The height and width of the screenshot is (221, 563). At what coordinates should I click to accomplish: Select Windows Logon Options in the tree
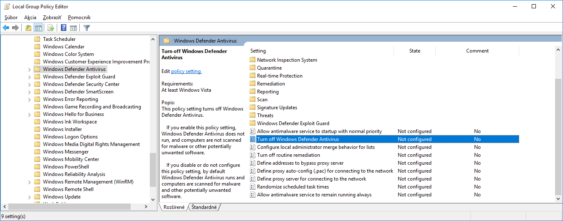coord(70,137)
